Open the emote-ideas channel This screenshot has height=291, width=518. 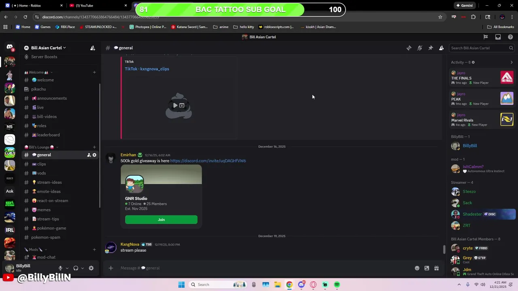point(60,192)
